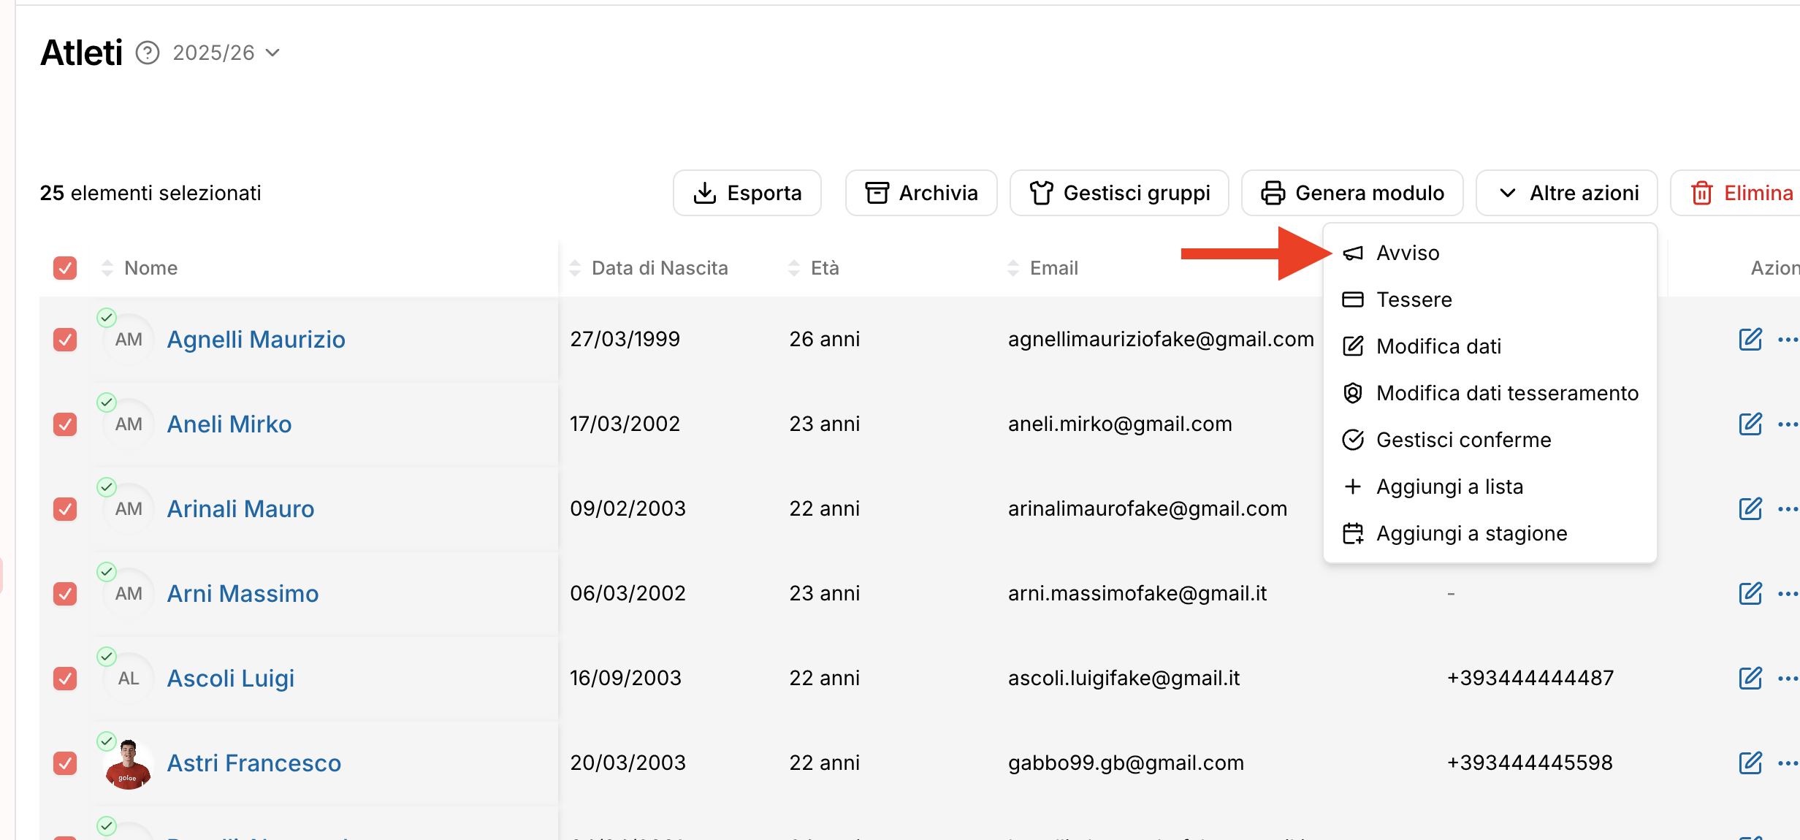Viewport: 1800px width, 840px height.
Task: Click sort arrows on Data di Nascita column
Action: tap(575, 268)
